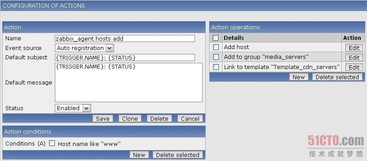Delete selected action operations
The height and width of the screenshot is (161, 367).
[337, 77]
